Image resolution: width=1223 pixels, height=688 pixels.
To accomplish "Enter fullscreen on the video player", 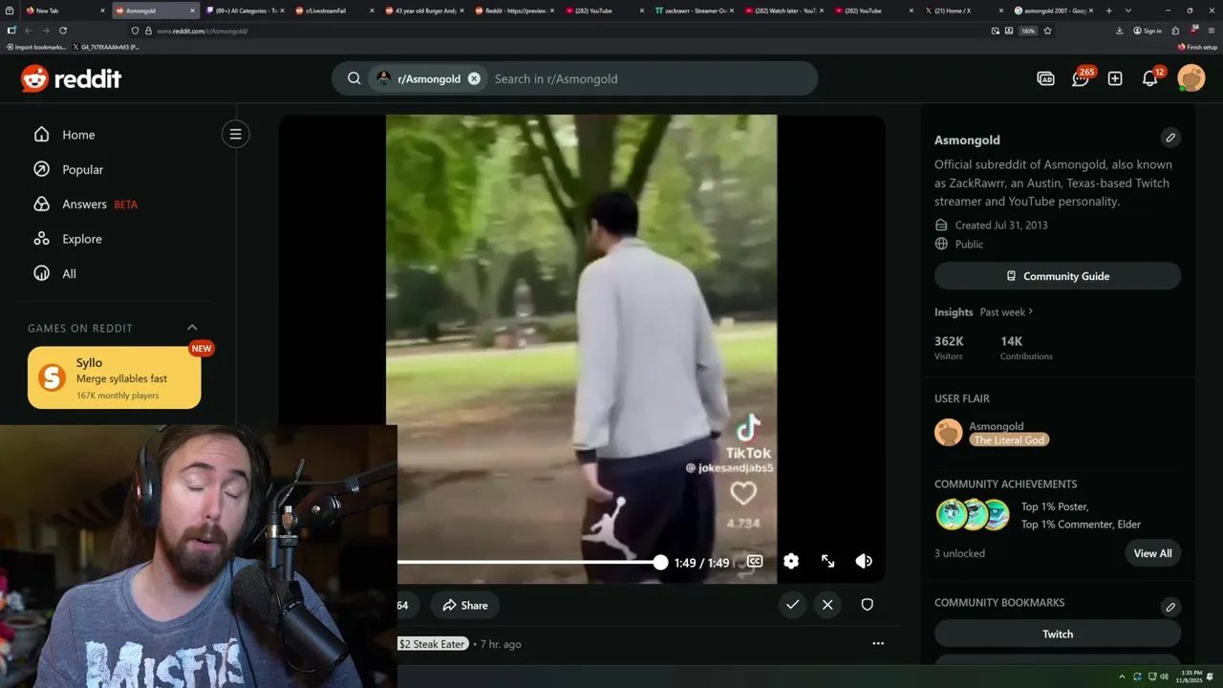I will 828,562.
